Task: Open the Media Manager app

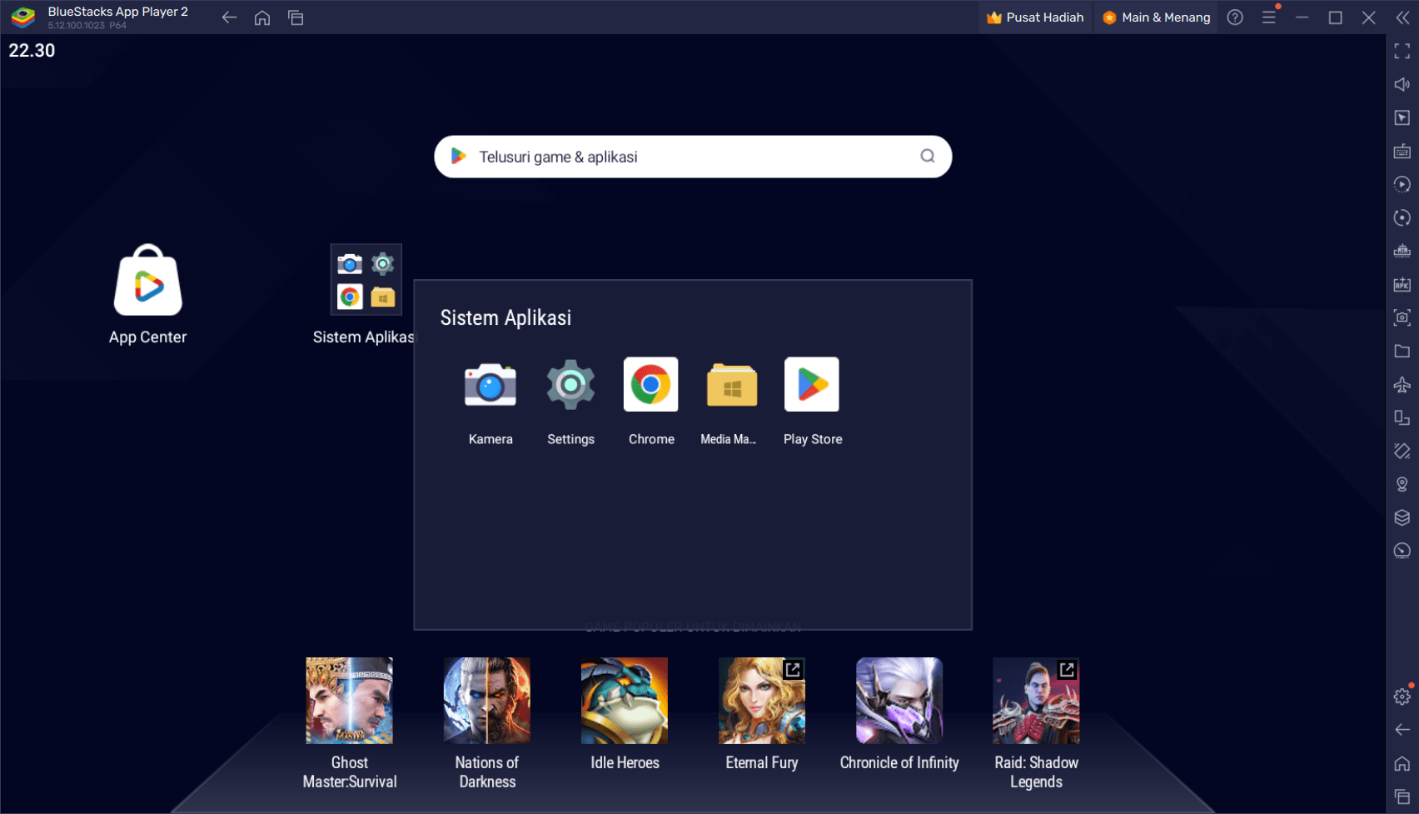Action: 731,385
